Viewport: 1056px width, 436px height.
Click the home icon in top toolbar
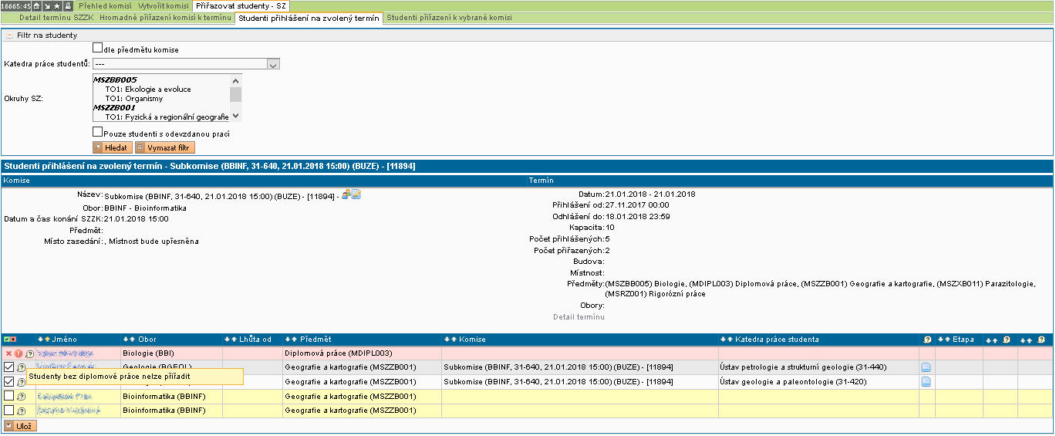pos(36,5)
